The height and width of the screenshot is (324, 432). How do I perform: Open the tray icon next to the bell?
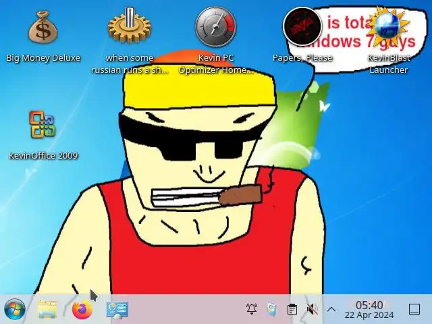271,309
